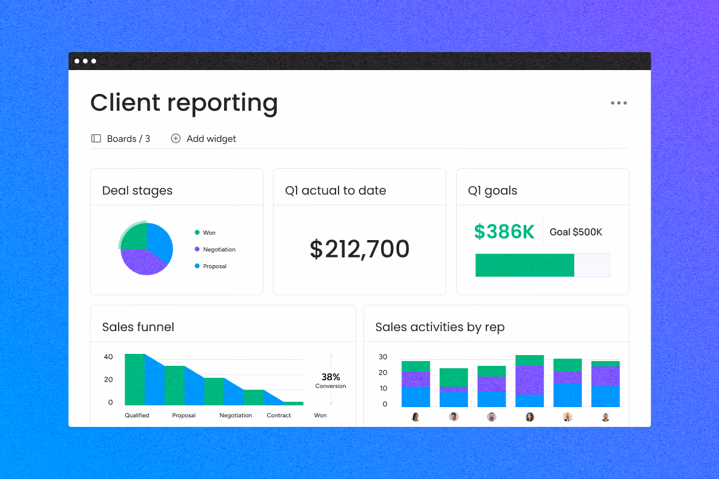Image resolution: width=719 pixels, height=479 pixels.
Task: Click the blue slice of the pie chart
Action: coord(161,241)
